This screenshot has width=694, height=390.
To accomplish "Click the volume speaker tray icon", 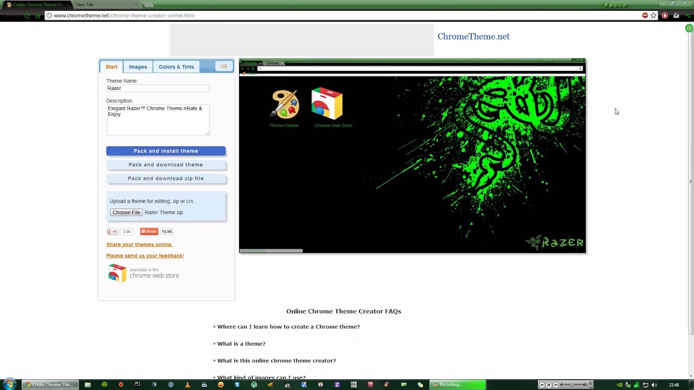I will [x=654, y=385].
